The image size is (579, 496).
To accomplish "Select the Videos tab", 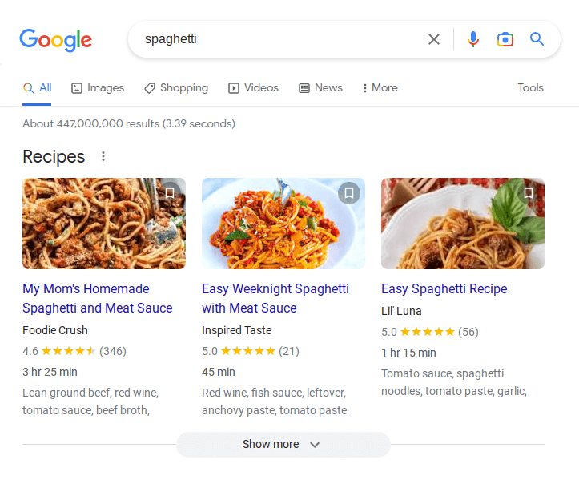I will 253,88.
